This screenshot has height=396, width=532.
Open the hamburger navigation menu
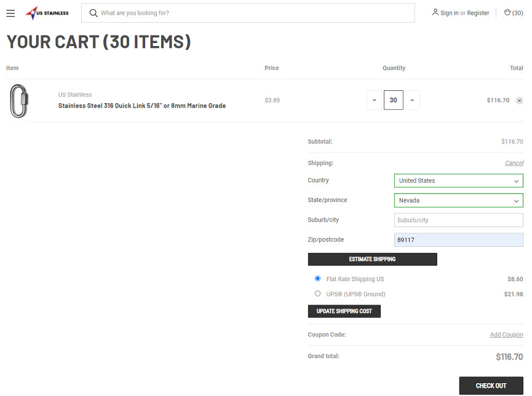[10, 13]
